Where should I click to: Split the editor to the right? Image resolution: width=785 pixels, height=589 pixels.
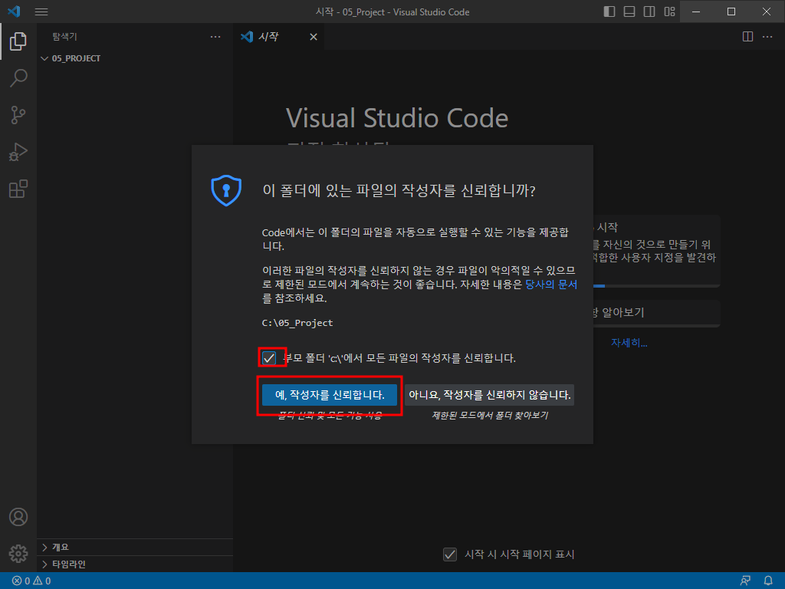click(747, 37)
